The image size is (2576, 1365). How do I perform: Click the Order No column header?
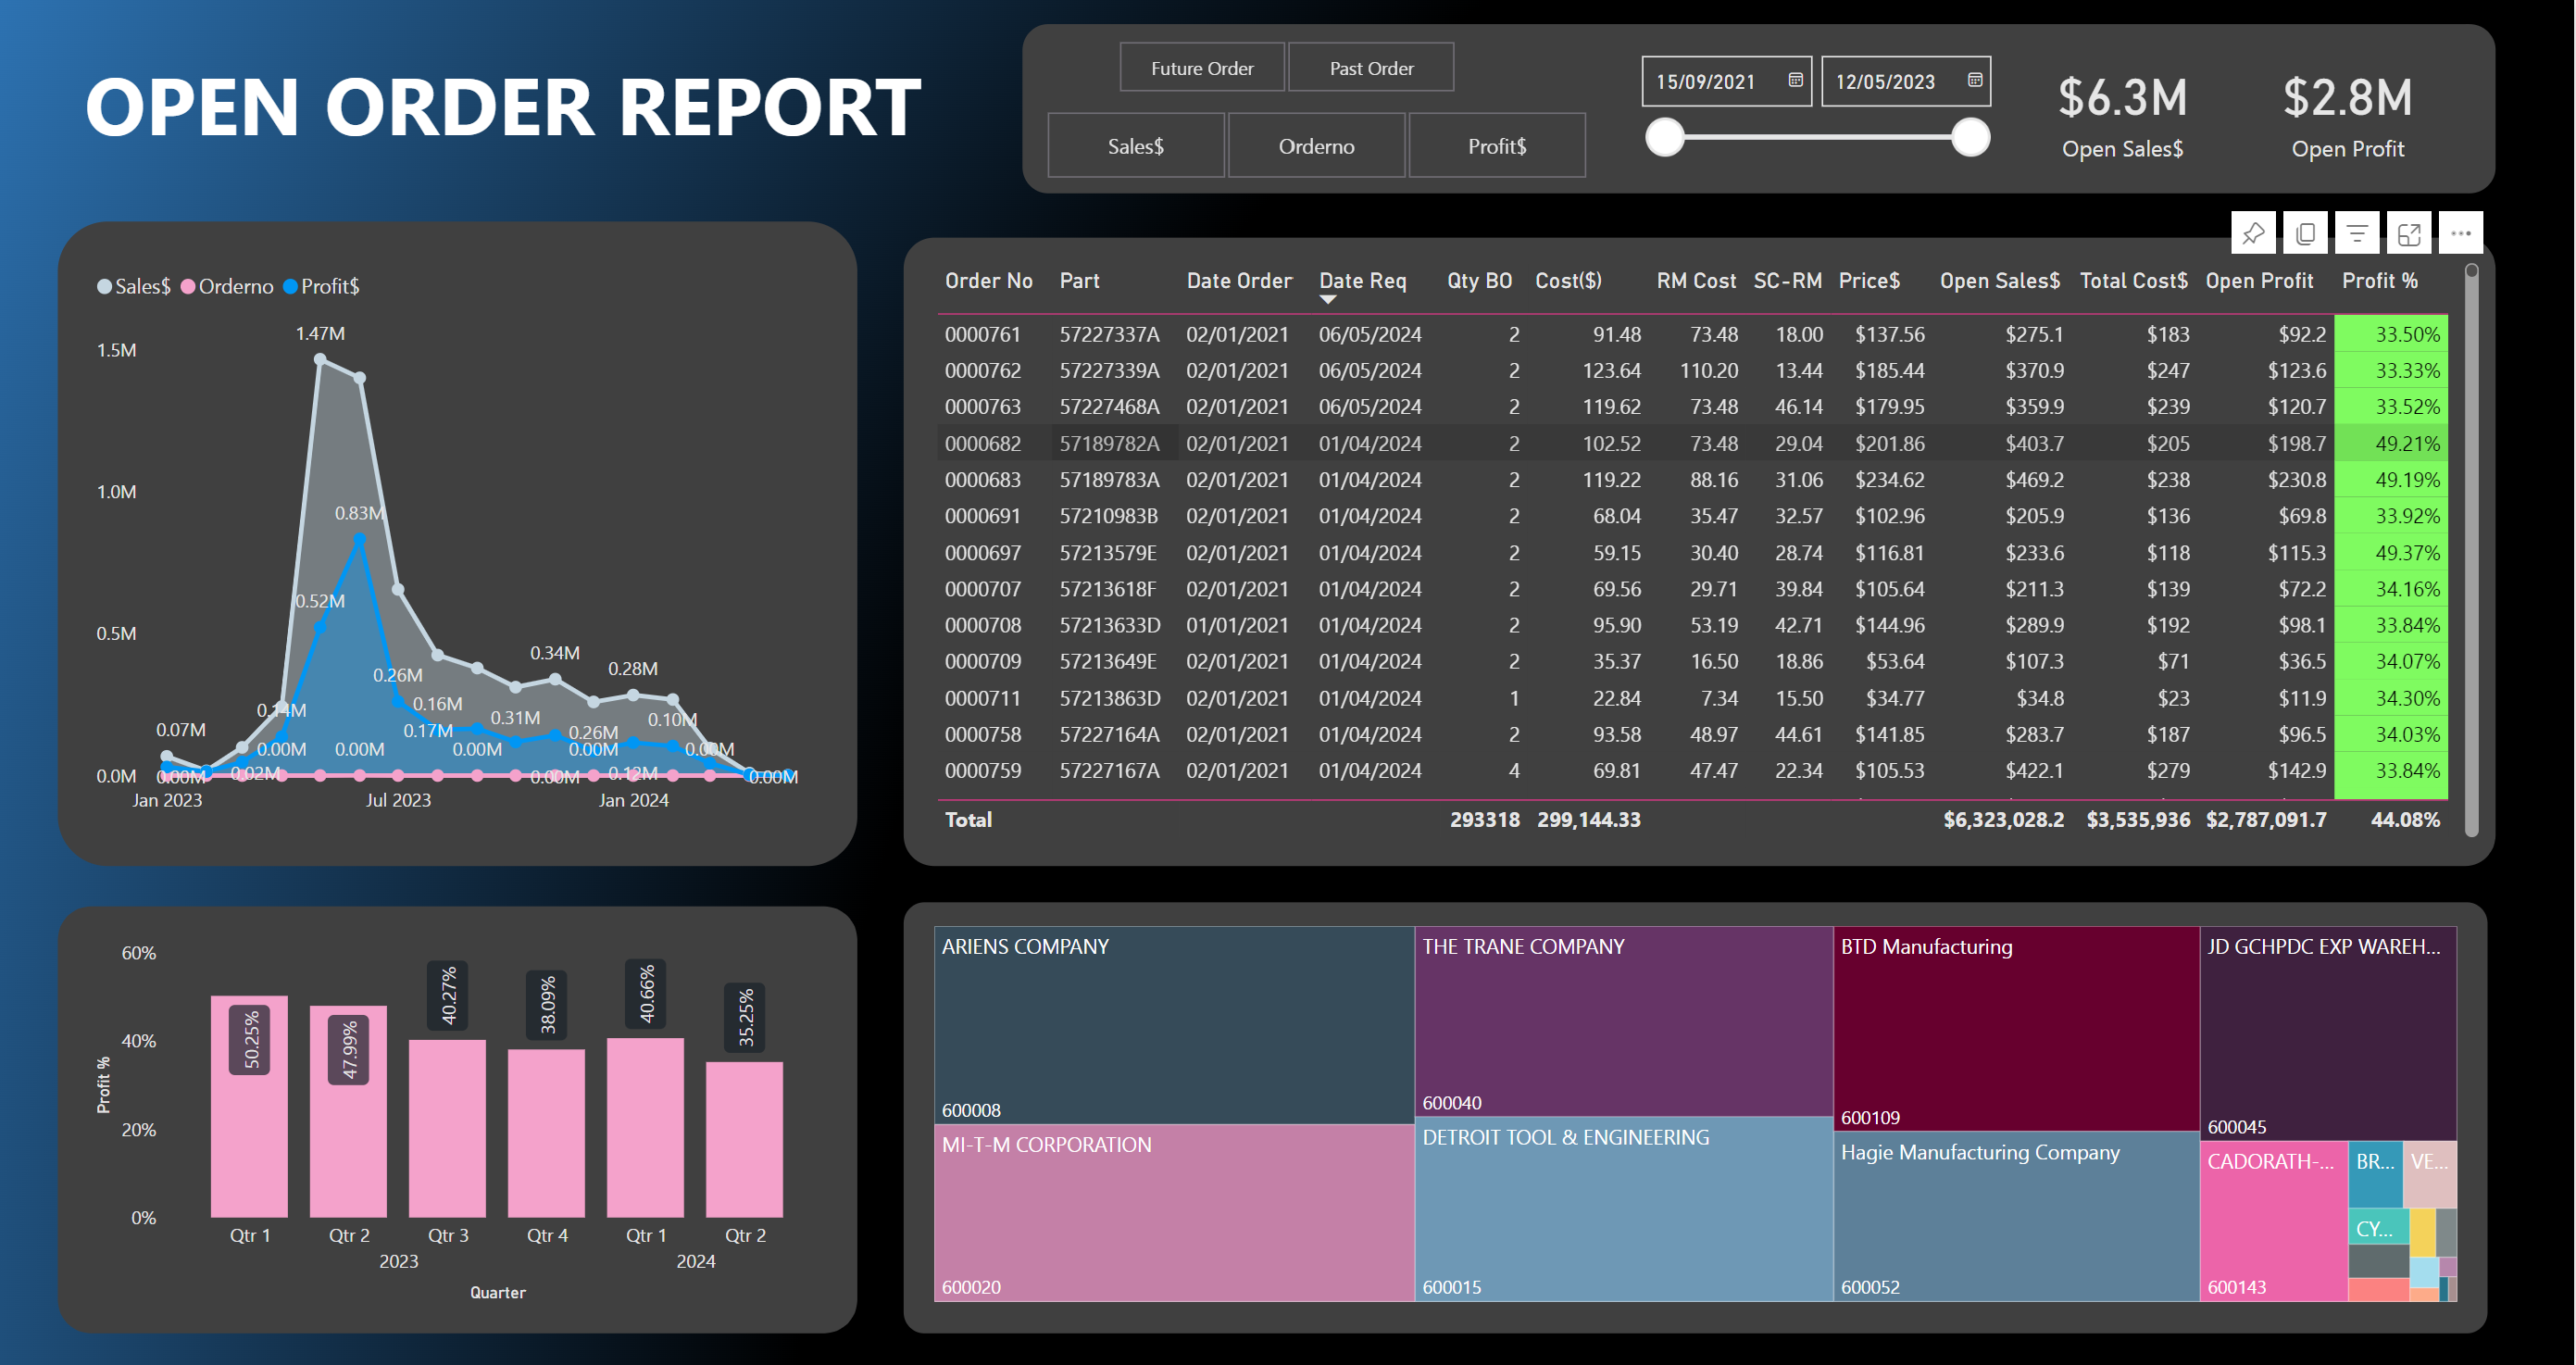pyautogui.click(x=988, y=281)
